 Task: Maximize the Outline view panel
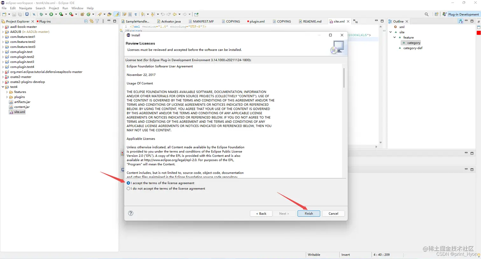[472, 21]
